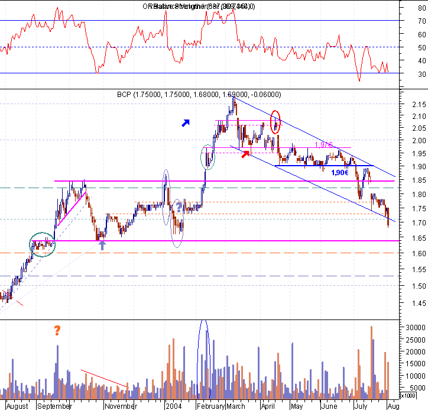The width and height of the screenshot is (428, 410).
Task: Click the 25000 volume axis value
Action: (x=416, y=340)
